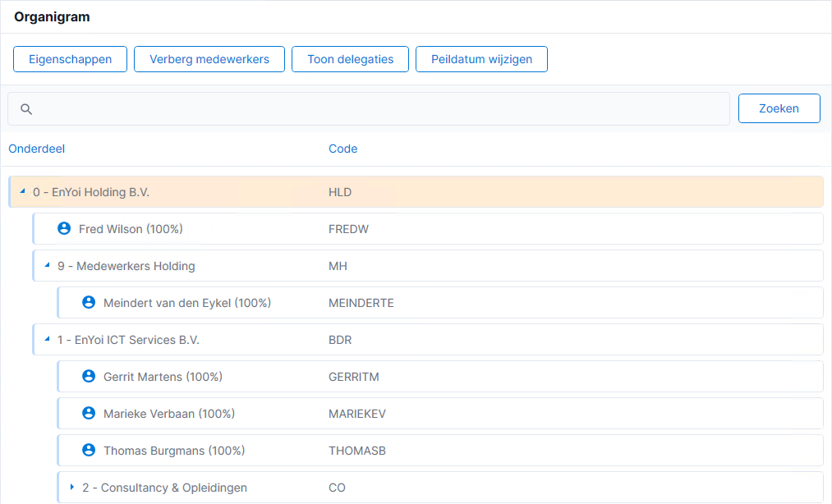
Task: Collapse the Medewerkers Holding node
Action: (x=47, y=265)
